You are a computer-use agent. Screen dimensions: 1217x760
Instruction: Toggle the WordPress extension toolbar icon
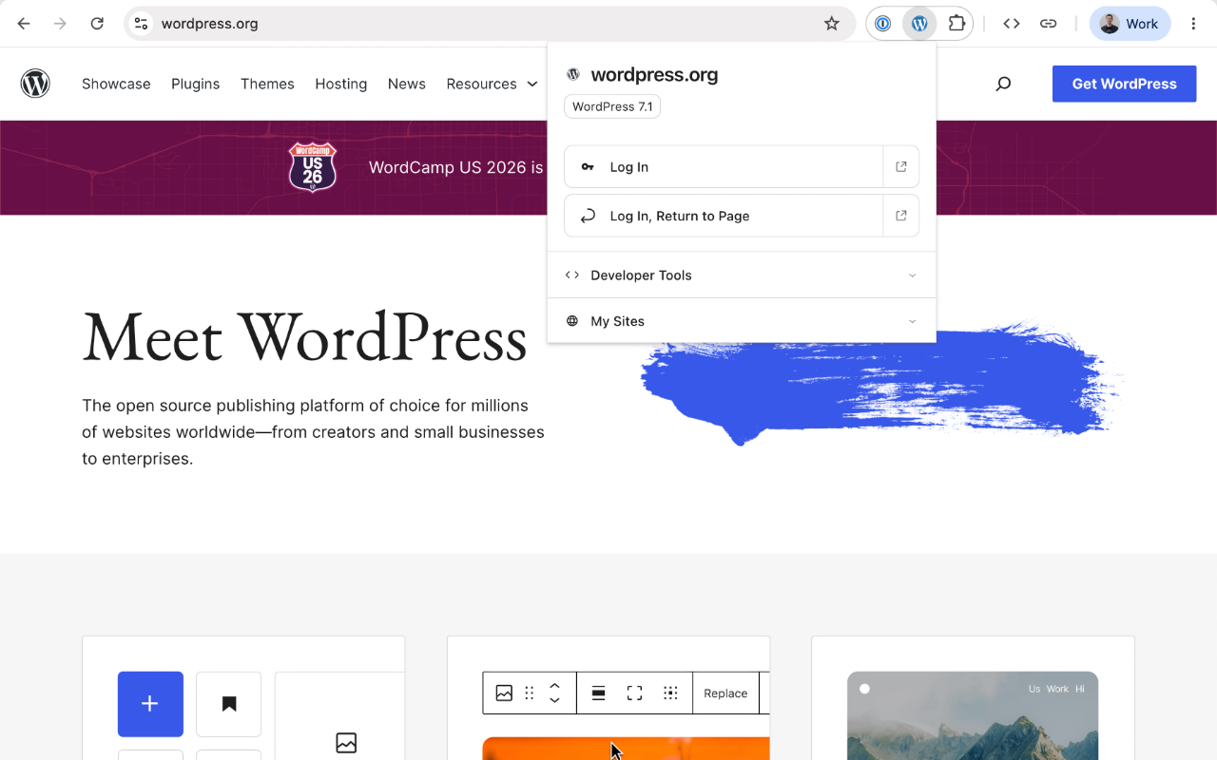pyautogui.click(x=919, y=24)
